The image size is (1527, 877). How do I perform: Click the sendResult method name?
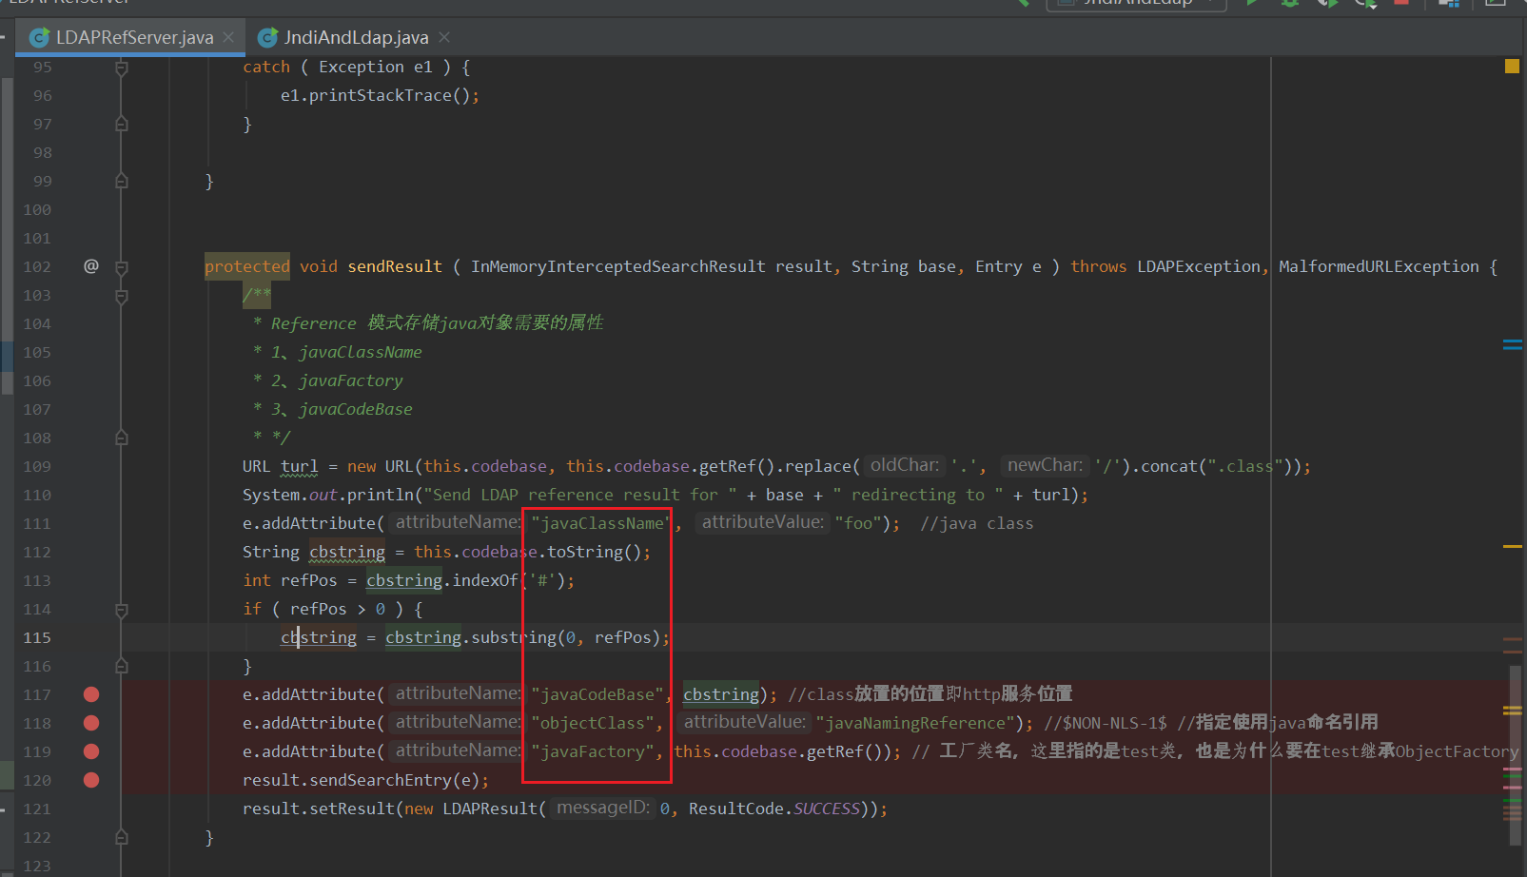[395, 266]
